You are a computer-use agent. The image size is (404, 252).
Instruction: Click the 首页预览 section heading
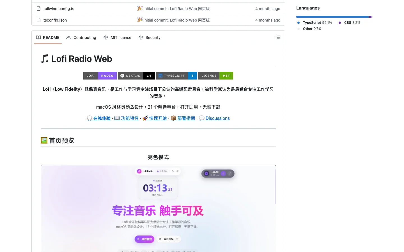pos(58,140)
